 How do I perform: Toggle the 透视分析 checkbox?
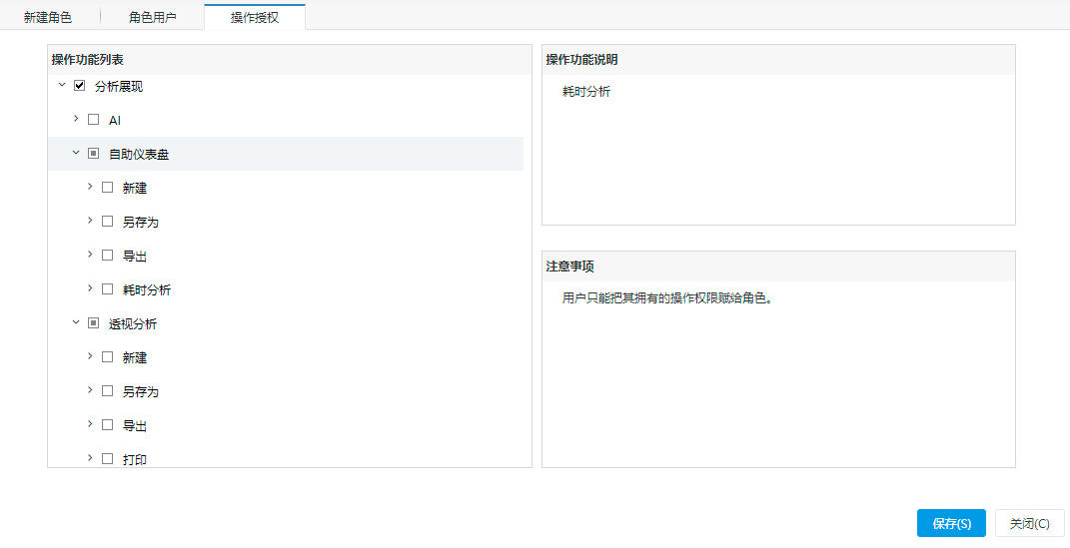(94, 323)
